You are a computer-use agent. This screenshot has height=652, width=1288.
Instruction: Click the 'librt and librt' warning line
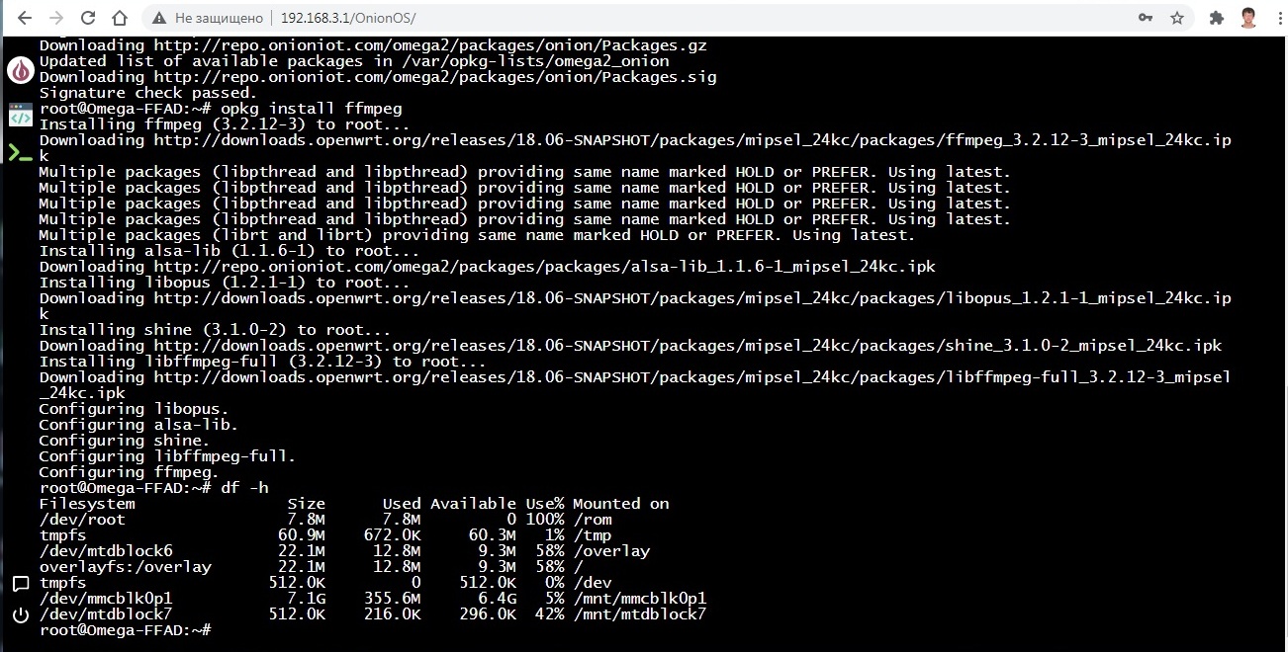[477, 235]
